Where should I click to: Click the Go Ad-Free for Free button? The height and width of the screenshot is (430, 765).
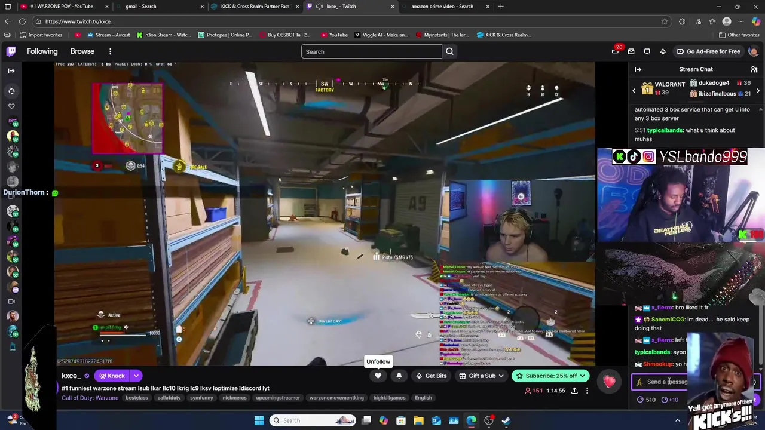coord(708,51)
